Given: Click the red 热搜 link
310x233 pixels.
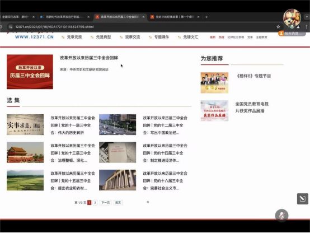Looking at the screenshot, I should click(221, 37).
